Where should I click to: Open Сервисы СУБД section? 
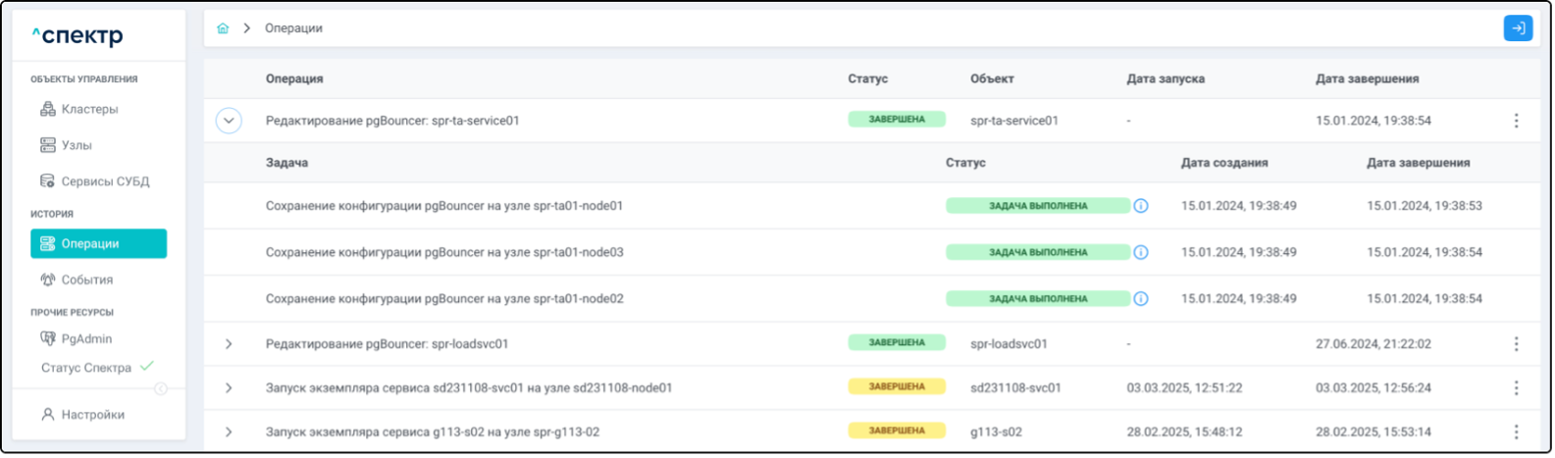click(105, 181)
